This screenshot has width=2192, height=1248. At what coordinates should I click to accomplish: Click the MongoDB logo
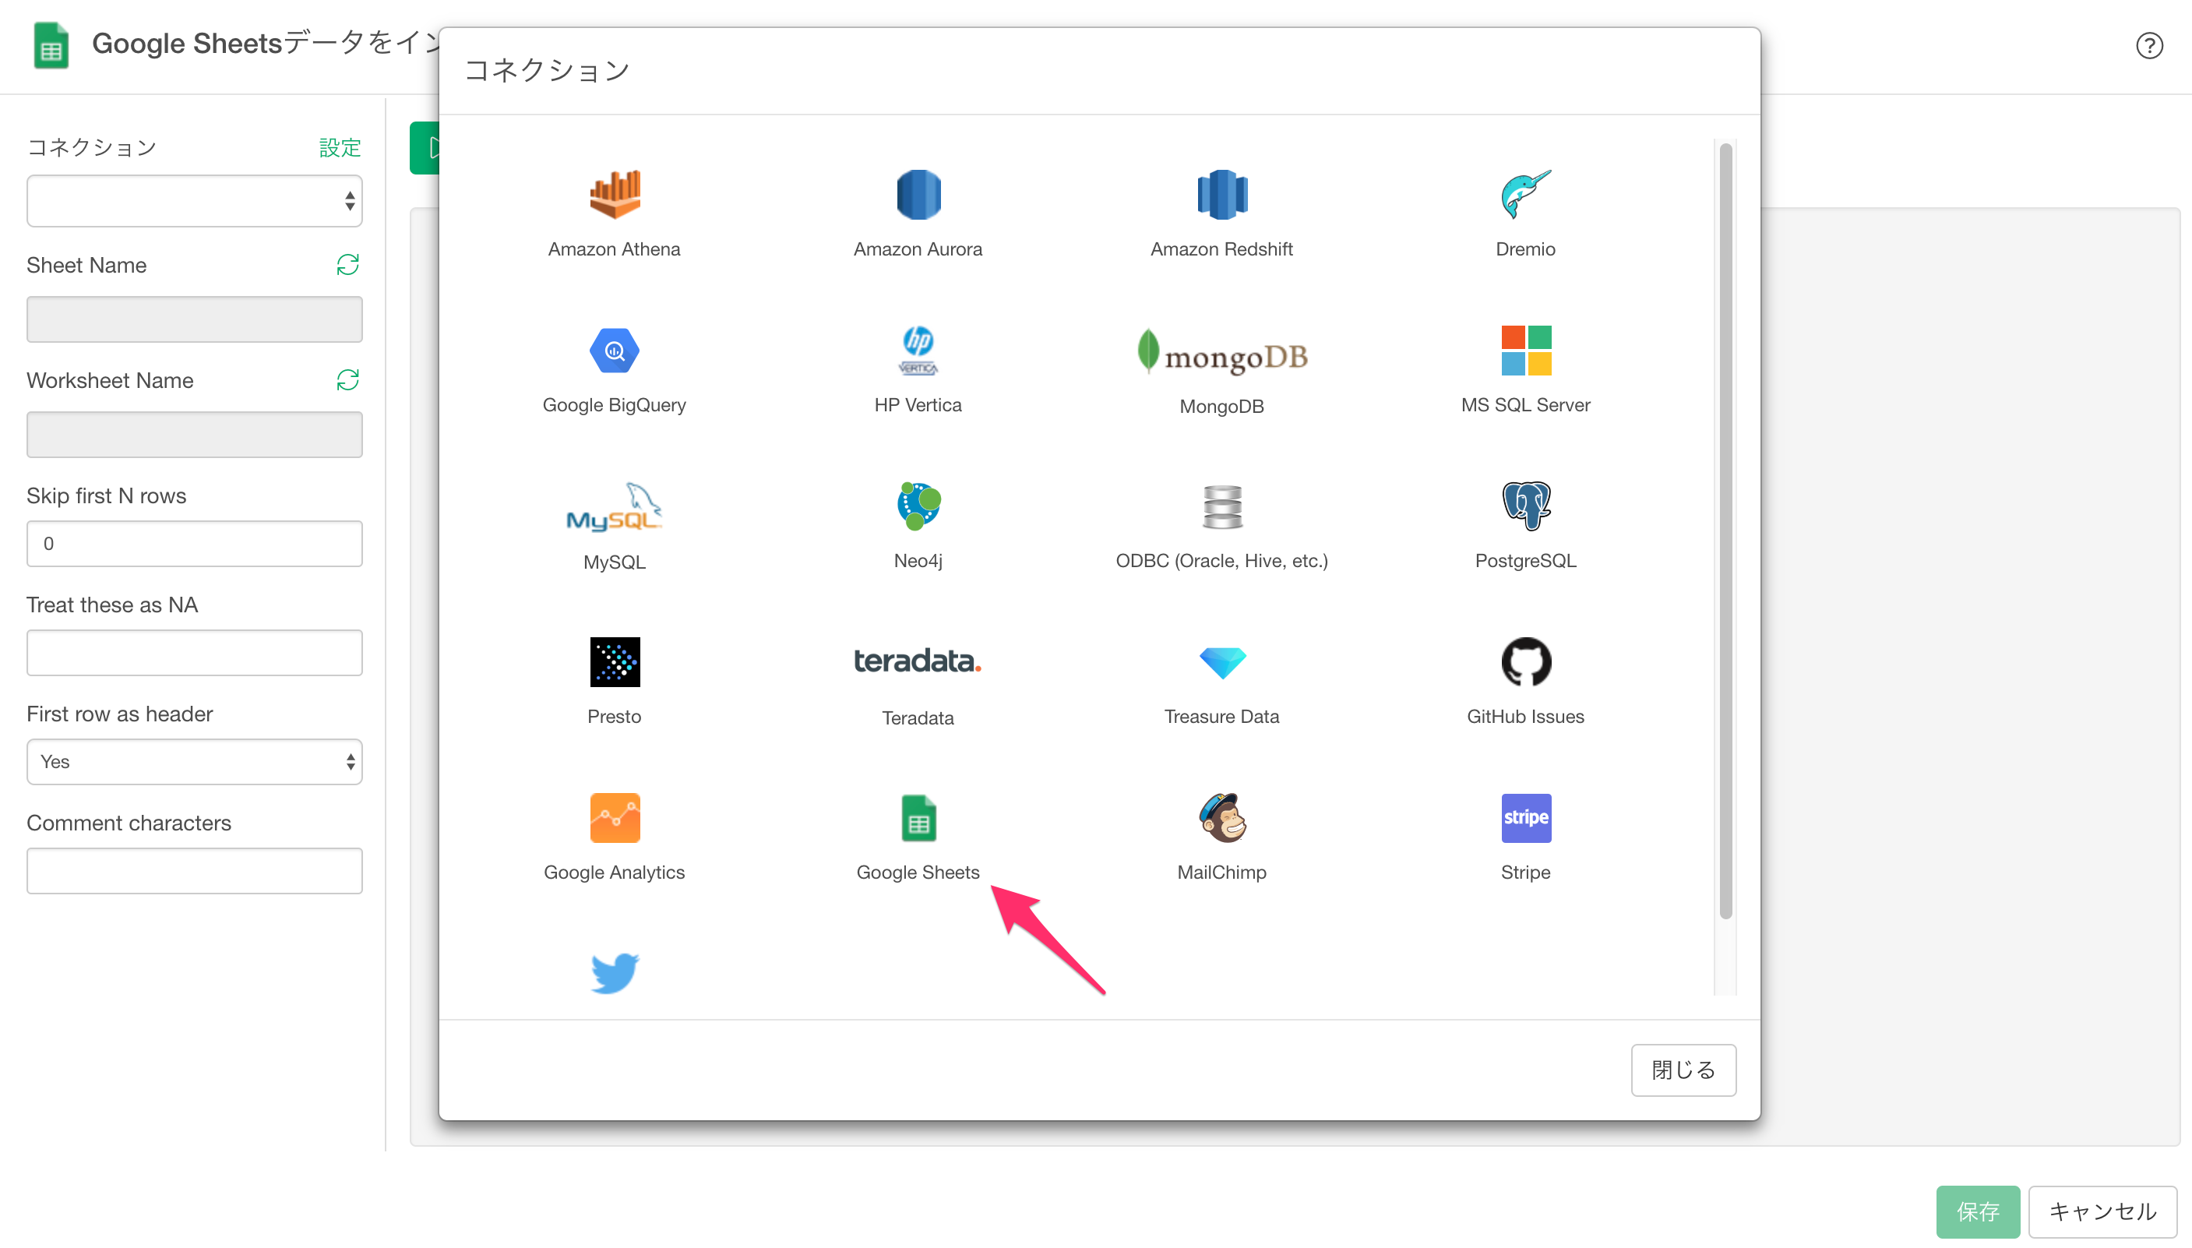pos(1222,351)
